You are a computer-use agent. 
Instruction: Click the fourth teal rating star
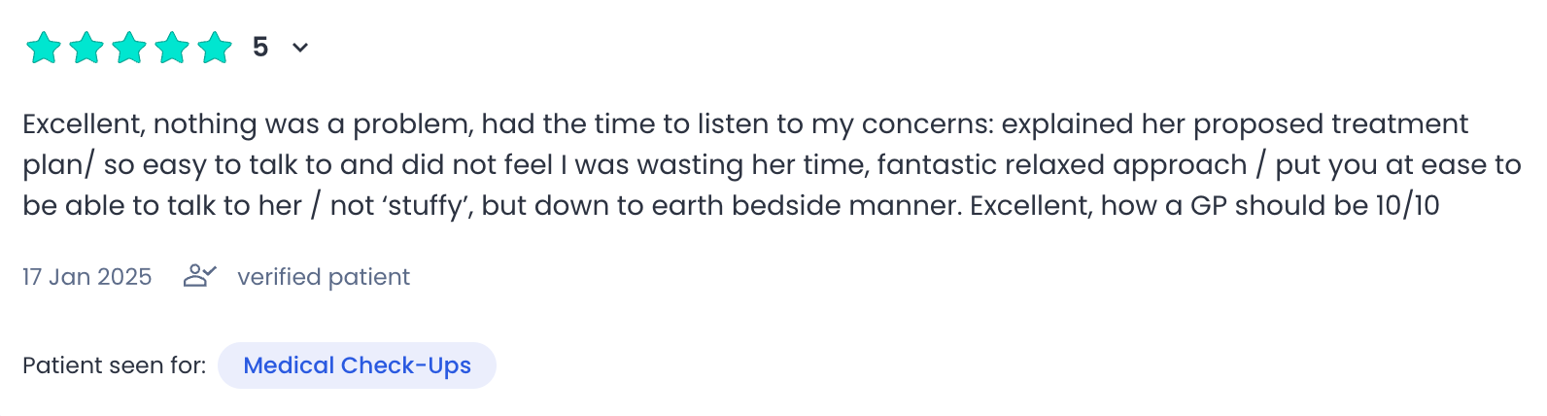pos(172,48)
